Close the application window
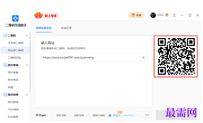Image resolution: width=203 pixels, height=123 pixels. coord(198,15)
